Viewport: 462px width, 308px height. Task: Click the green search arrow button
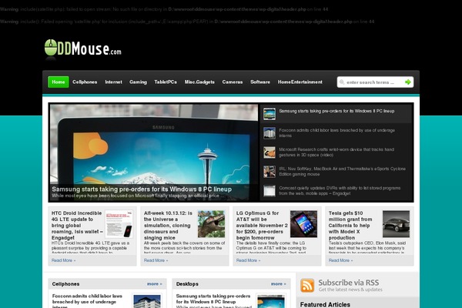408,82
